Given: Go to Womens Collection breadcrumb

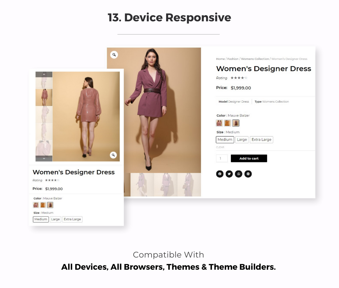Looking at the screenshot, I should [255, 59].
